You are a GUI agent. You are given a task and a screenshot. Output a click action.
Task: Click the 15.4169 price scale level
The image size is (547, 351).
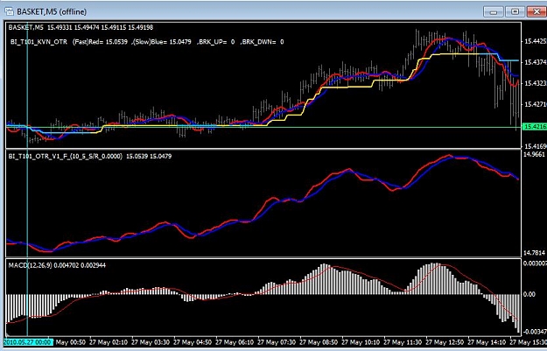tap(535, 146)
